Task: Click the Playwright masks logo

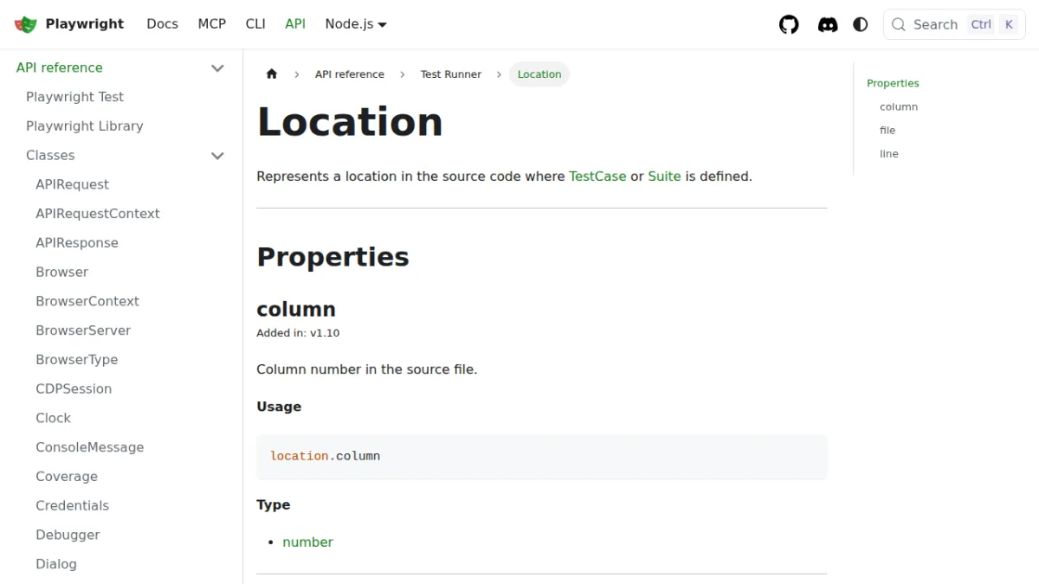Action: coord(26,24)
